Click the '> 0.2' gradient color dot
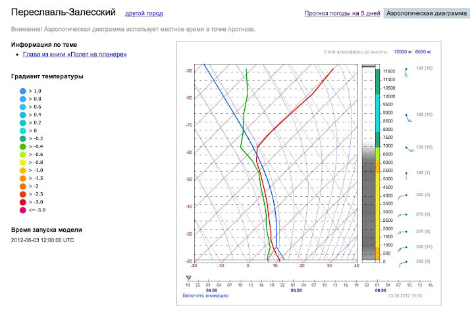Viewport: 474px width, 310px height. pyautogui.click(x=22, y=122)
